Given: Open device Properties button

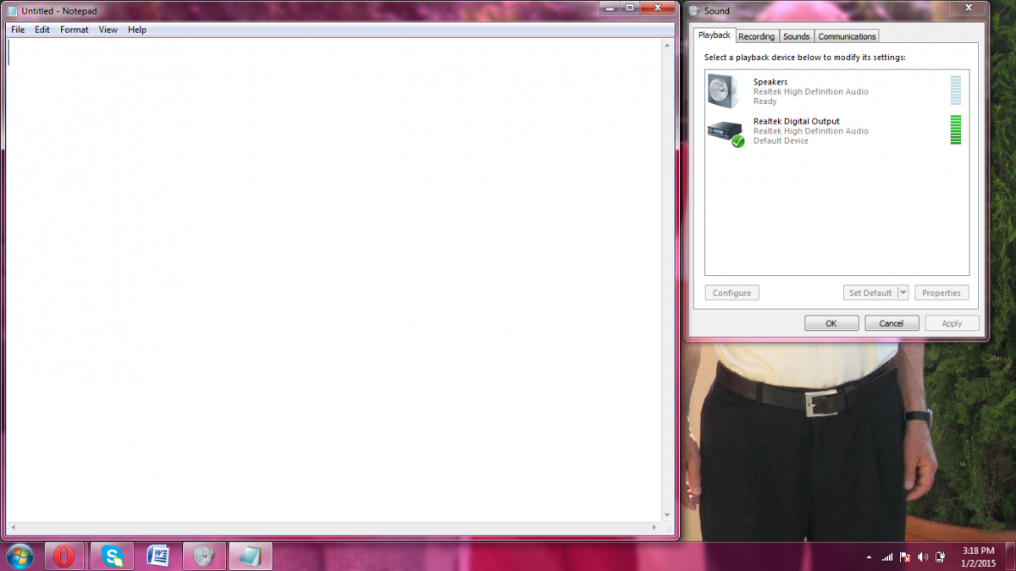Looking at the screenshot, I should (941, 293).
